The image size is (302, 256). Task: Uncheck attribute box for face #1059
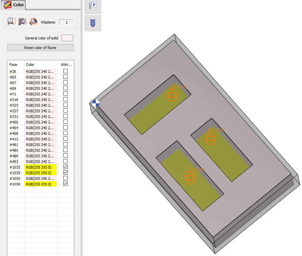pyautogui.click(x=66, y=184)
